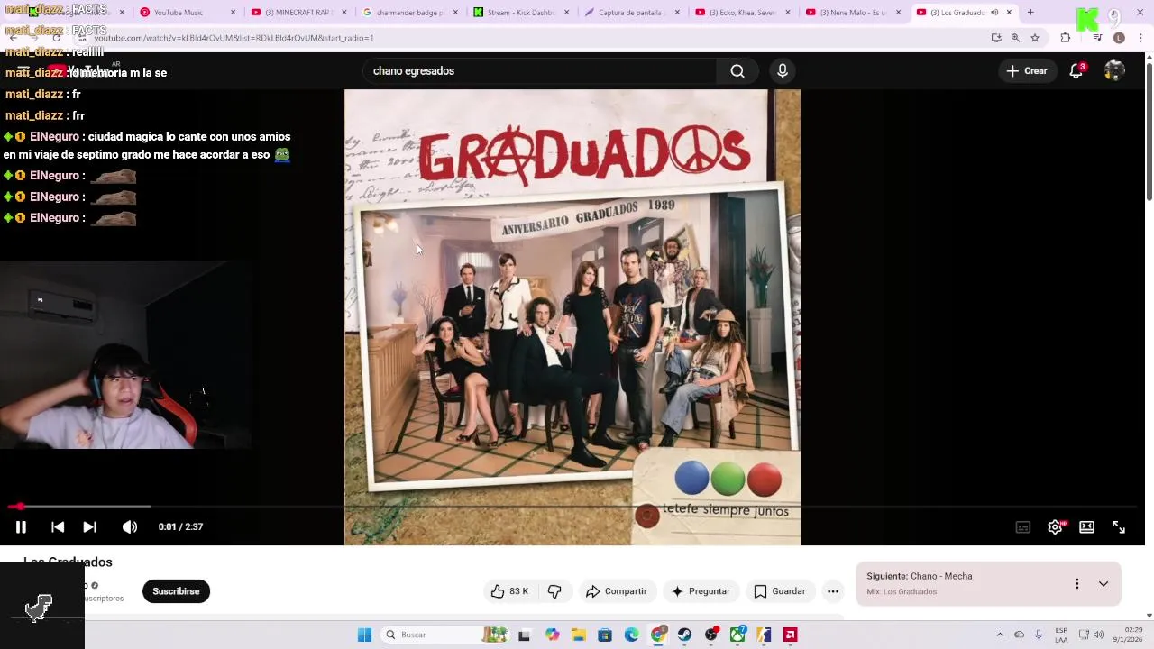Mute the video player volume

point(130,527)
